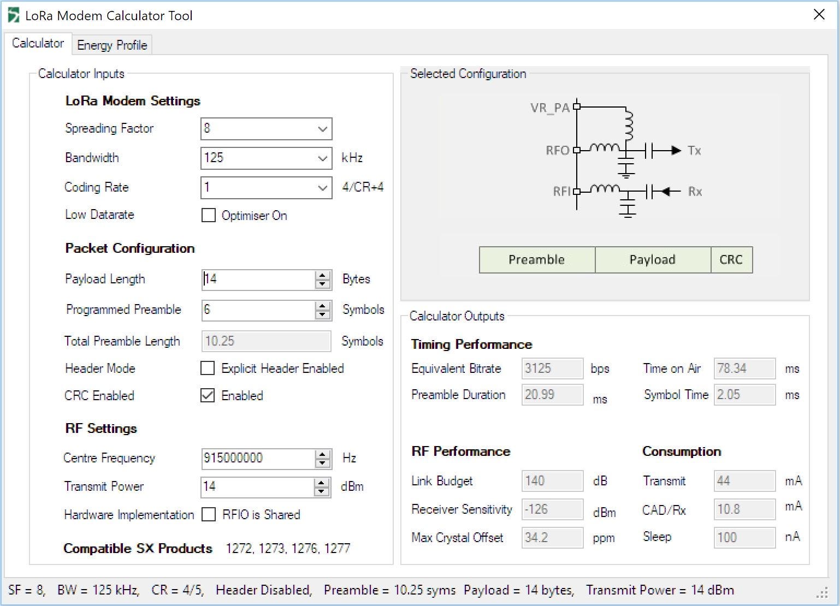Click the CAD/Rx consumption output field
The image size is (840, 606).
[744, 509]
